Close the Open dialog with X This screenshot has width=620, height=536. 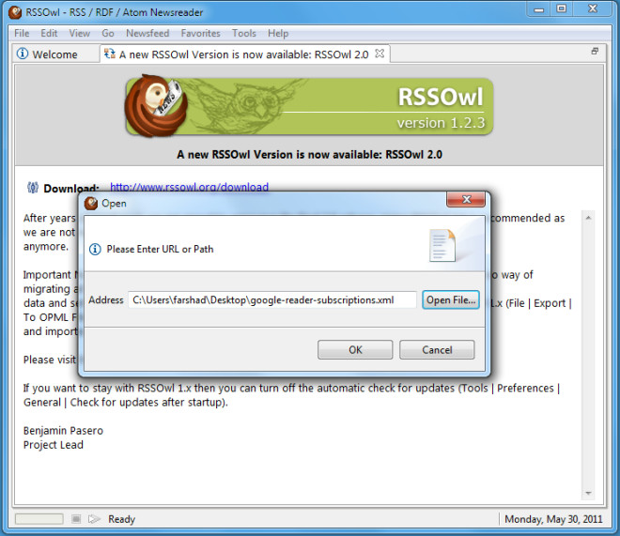[466, 199]
